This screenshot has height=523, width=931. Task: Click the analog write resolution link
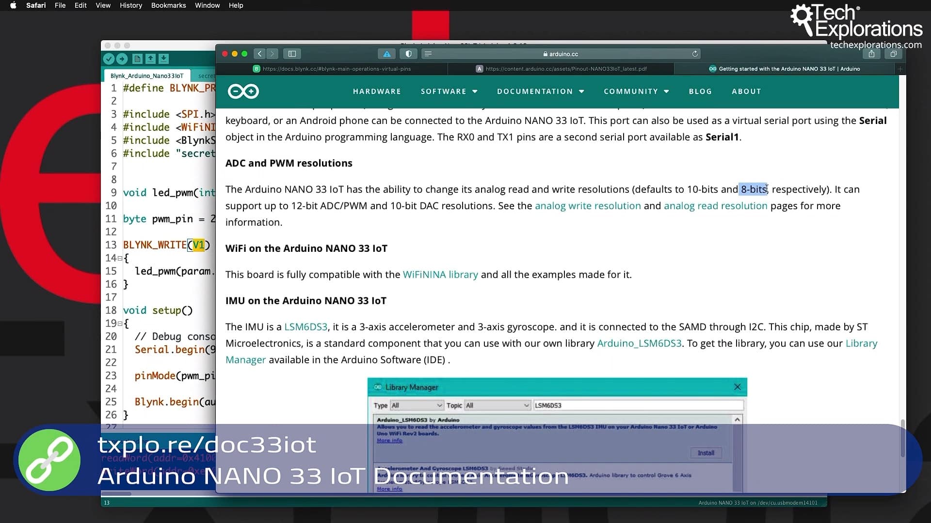[588, 206]
